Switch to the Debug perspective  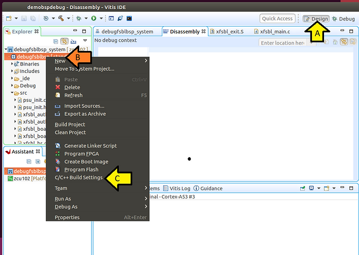click(x=343, y=19)
